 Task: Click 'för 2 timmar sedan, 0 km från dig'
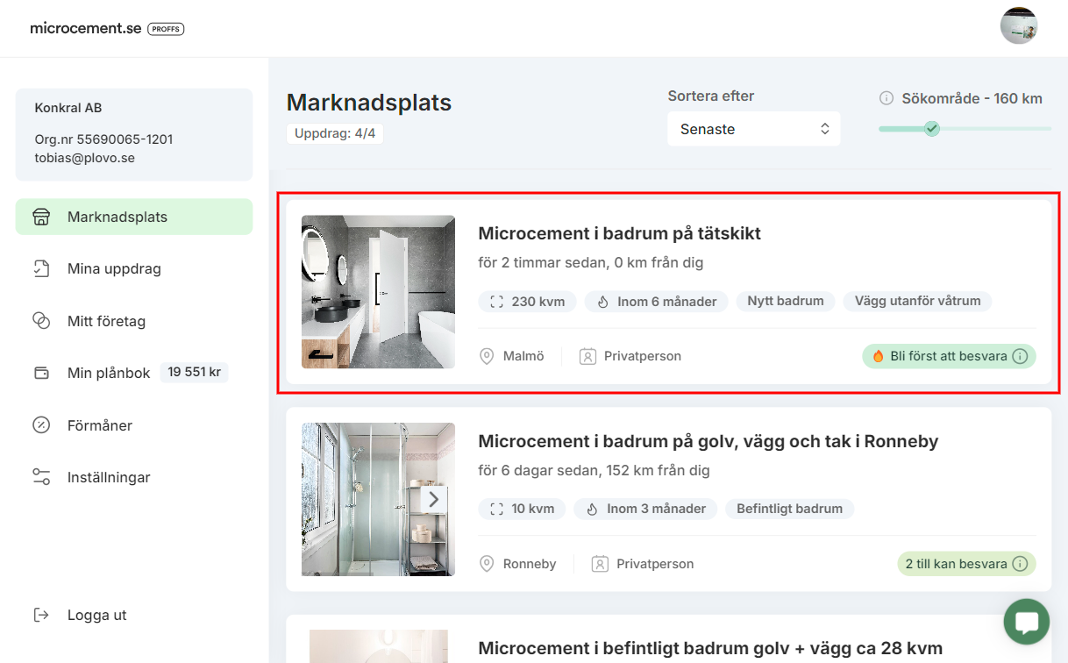pyautogui.click(x=590, y=262)
